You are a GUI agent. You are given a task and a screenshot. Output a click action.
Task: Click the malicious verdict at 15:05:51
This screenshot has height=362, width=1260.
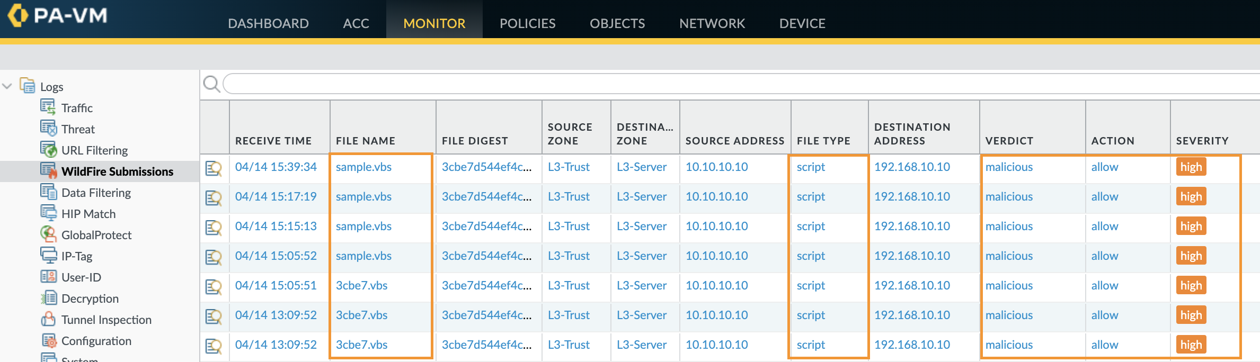[1009, 286]
